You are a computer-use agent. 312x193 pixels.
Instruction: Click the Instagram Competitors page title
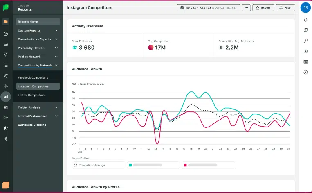click(x=89, y=7)
